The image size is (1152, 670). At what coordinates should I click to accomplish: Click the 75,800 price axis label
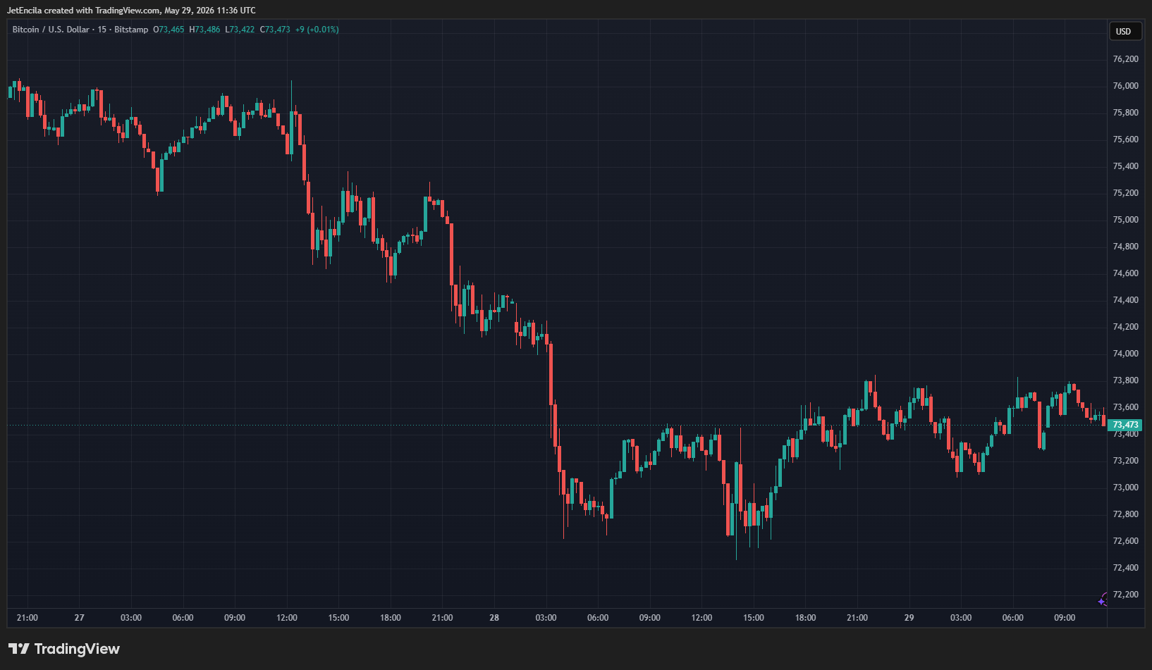tap(1125, 113)
